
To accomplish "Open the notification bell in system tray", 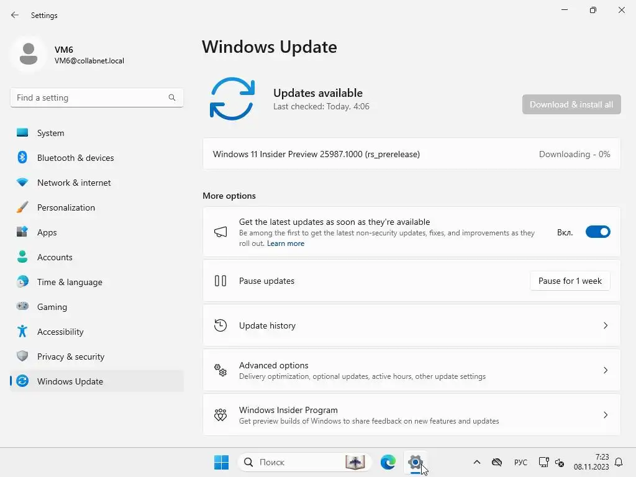I will pyautogui.click(x=619, y=462).
